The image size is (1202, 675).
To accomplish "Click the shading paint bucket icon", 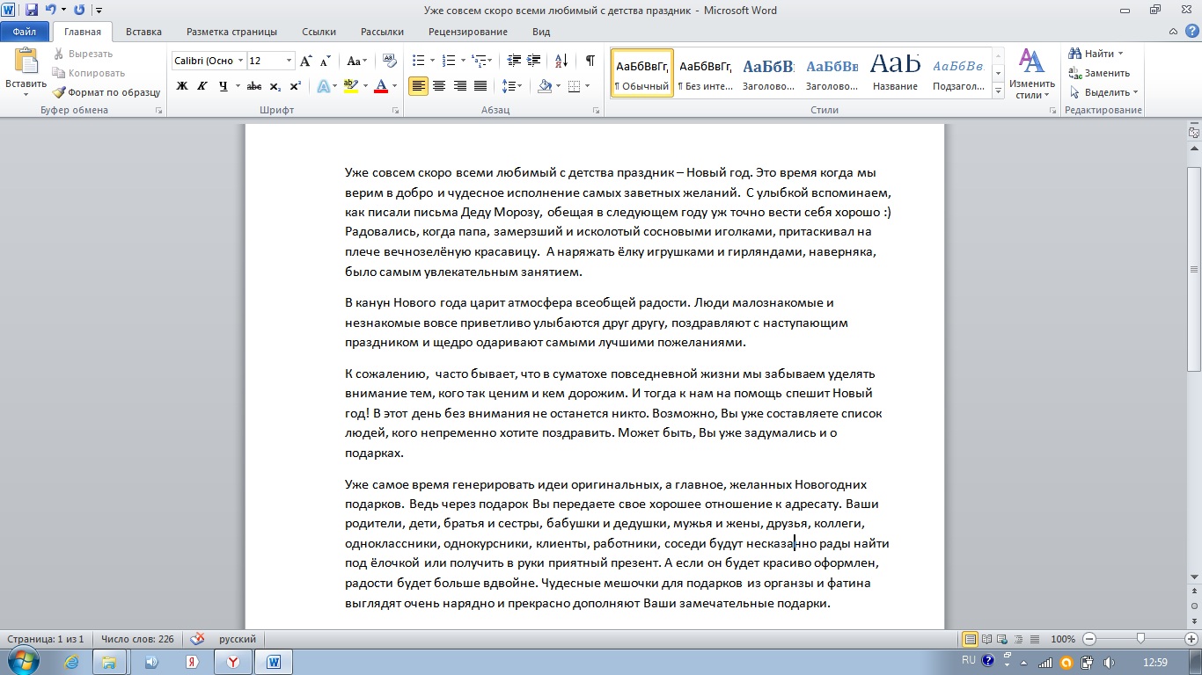I will point(545,86).
